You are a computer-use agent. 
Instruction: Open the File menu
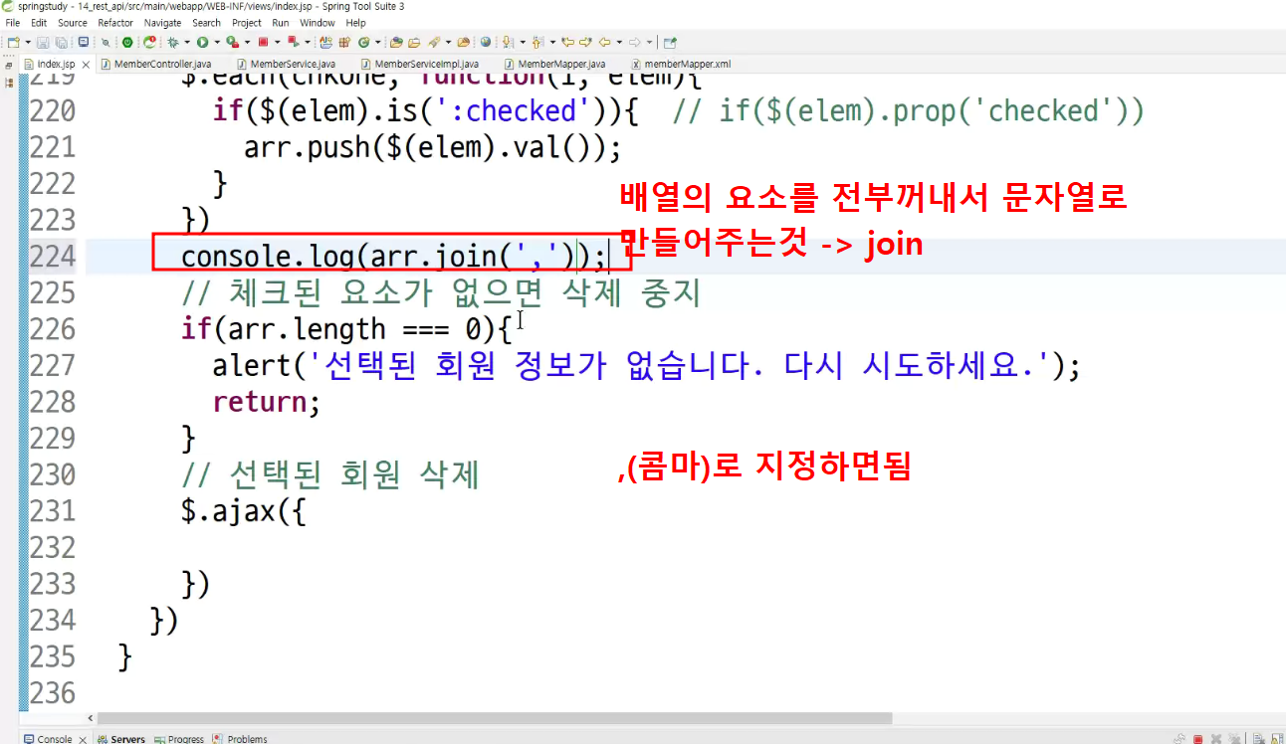pos(12,23)
